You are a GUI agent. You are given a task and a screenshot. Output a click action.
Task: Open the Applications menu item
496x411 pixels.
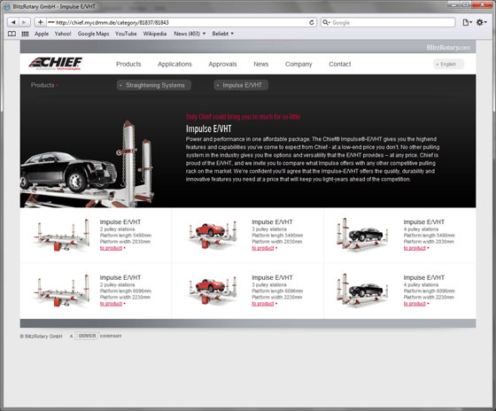[174, 65]
